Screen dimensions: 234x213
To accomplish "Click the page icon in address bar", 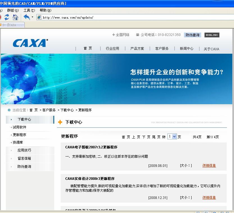I will 39,17.
